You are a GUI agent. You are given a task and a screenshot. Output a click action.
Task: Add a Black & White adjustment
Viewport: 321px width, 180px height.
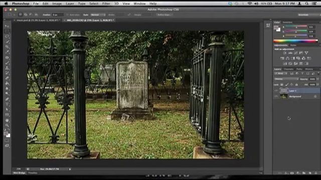point(293,58)
